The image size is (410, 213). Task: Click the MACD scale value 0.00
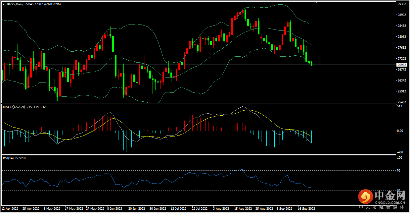click(x=400, y=131)
